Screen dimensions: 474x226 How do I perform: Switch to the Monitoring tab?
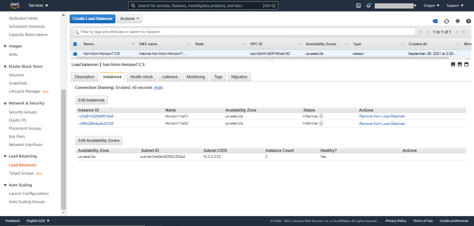(x=196, y=77)
